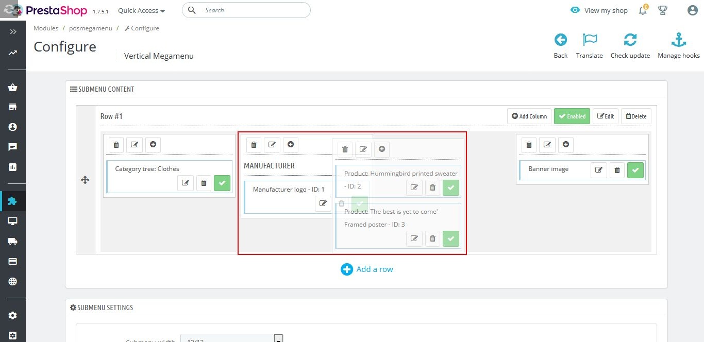Click the Manage hooks anchor icon
Screen dimensions: 704x342
678,40
